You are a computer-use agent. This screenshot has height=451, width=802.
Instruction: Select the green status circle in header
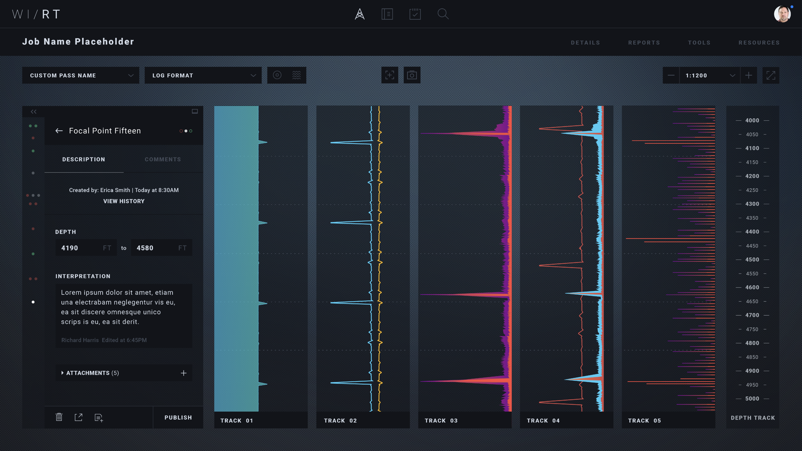(x=191, y=131)
